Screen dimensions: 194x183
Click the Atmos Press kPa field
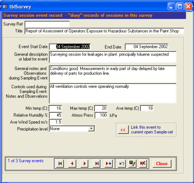(101, 115)
